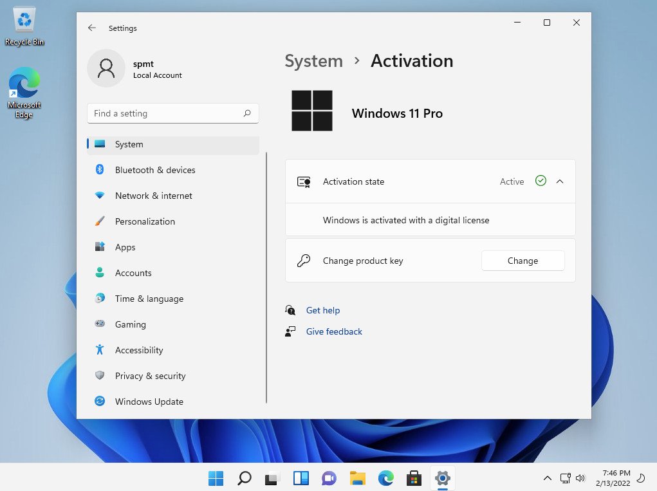Viewport: 657px width, 491px height.
Task: Click the Windows 11 Pro edition text
Action: coord(397,113)
